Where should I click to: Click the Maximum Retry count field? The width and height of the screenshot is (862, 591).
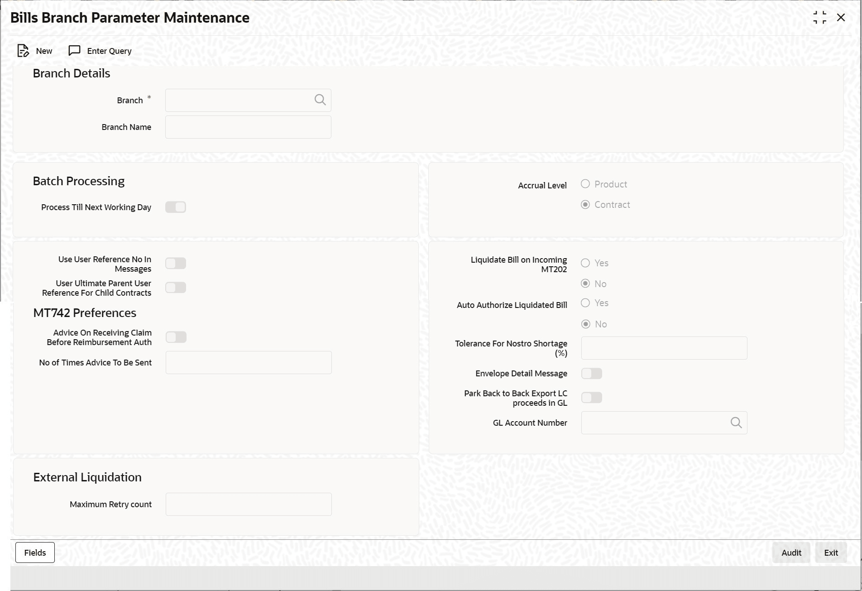pos(249,504)
